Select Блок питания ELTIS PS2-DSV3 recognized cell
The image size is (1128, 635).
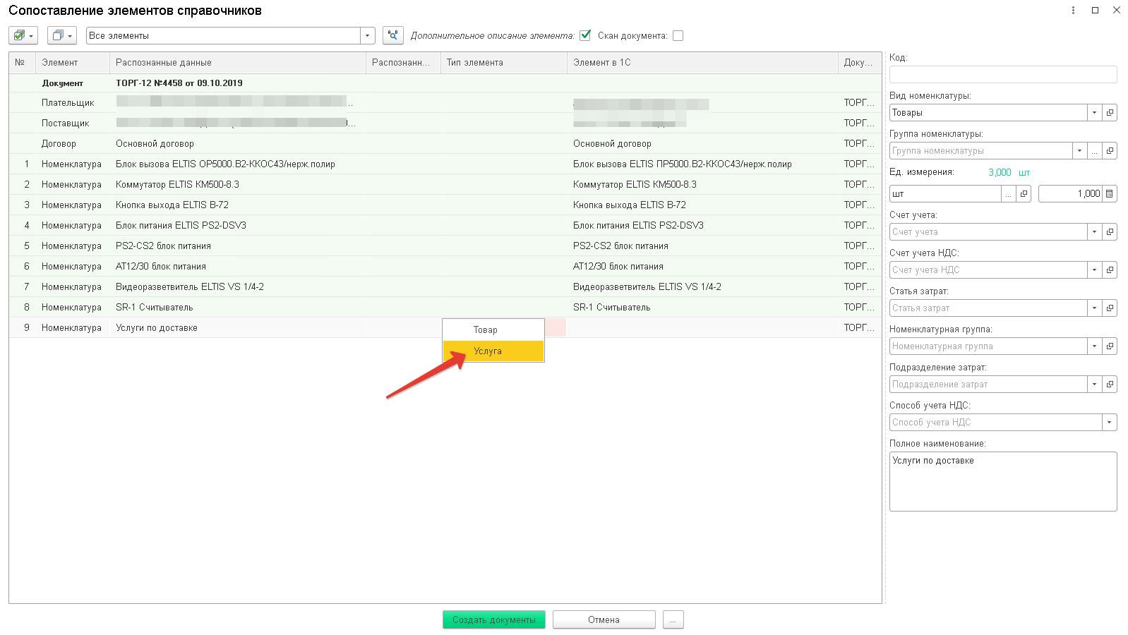point(238,226)
